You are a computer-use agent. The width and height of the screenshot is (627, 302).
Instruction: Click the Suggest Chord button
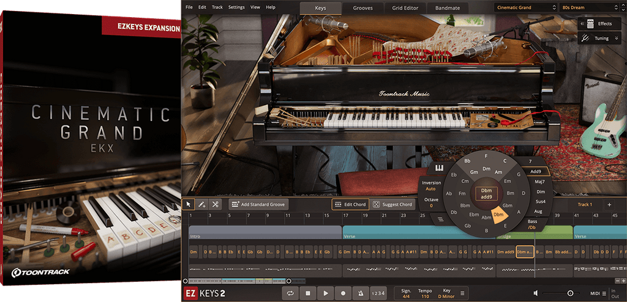pyautogui.click(x=392, y=205)
